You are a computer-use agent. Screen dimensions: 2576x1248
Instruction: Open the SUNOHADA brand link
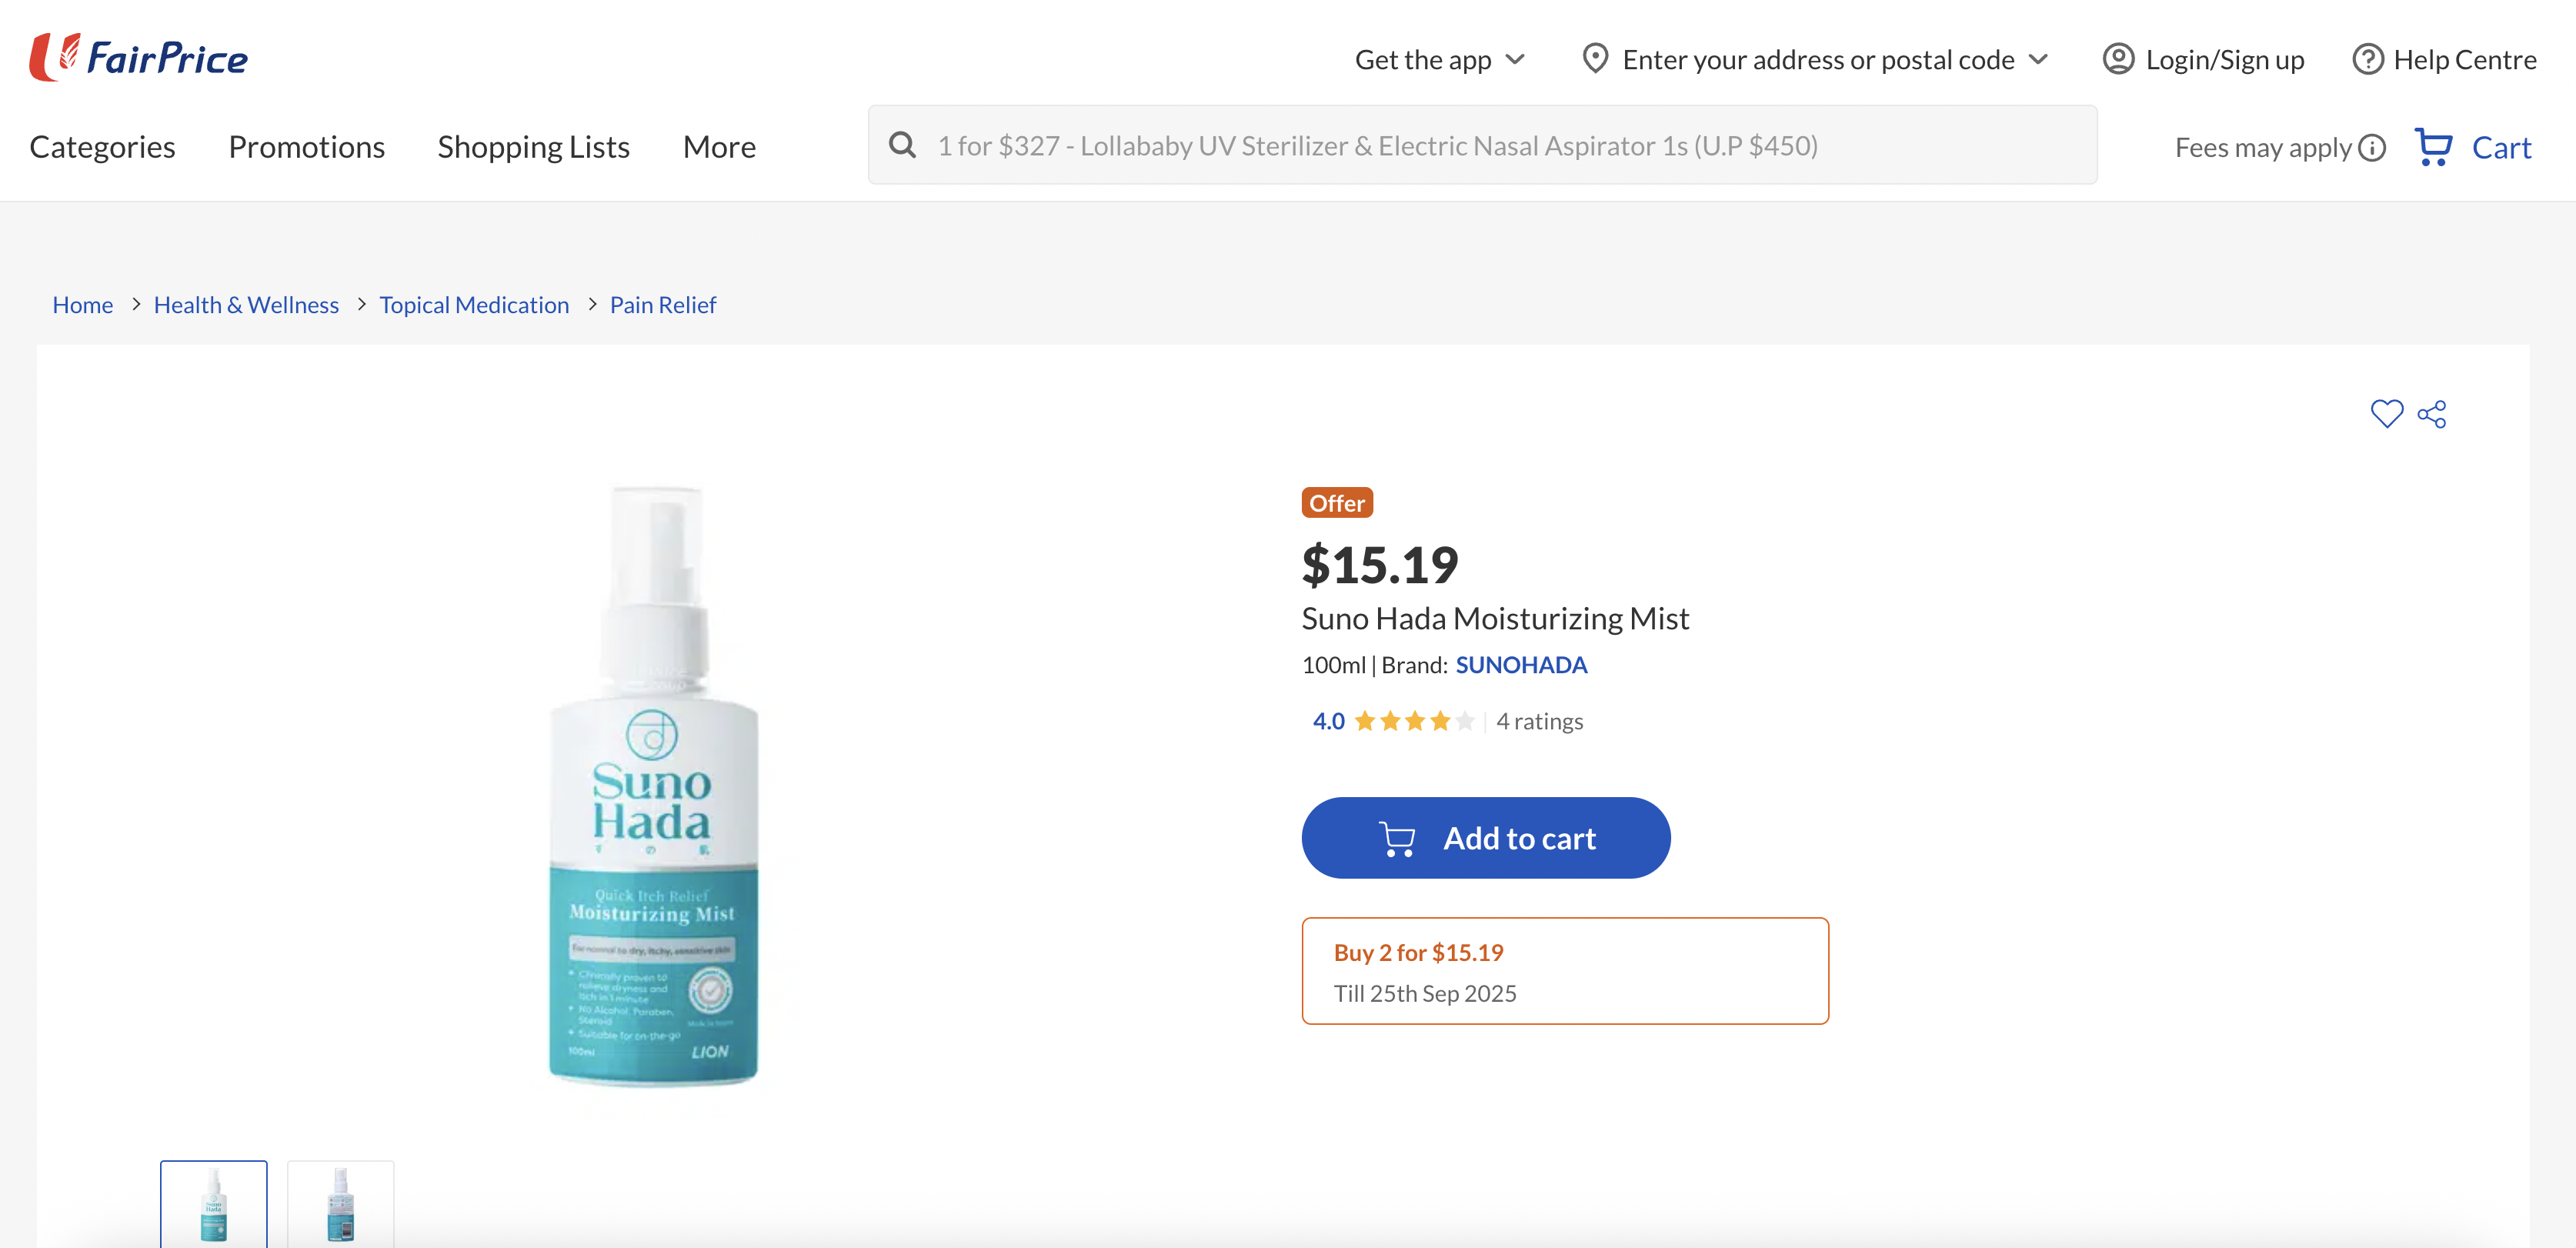tap(1520, 665)
